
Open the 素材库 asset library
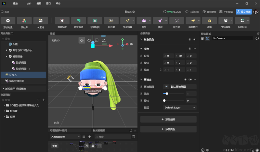(24, 21)
